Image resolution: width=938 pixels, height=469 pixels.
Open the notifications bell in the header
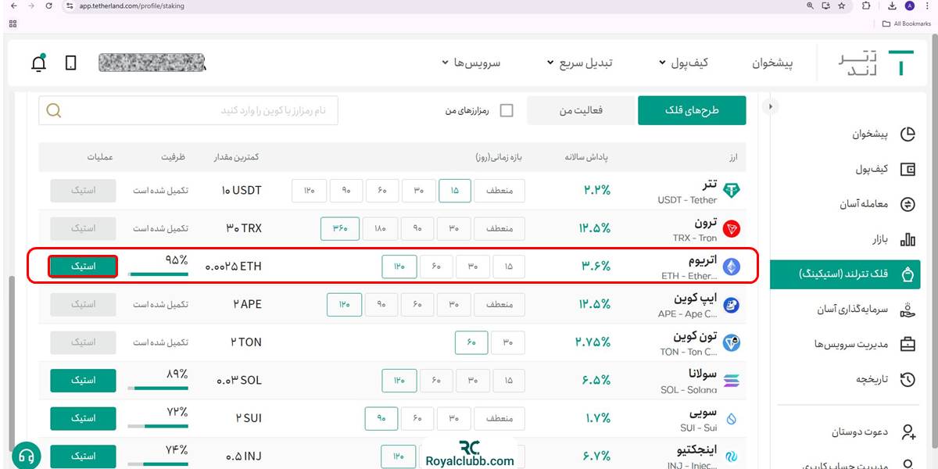[38, 63]
